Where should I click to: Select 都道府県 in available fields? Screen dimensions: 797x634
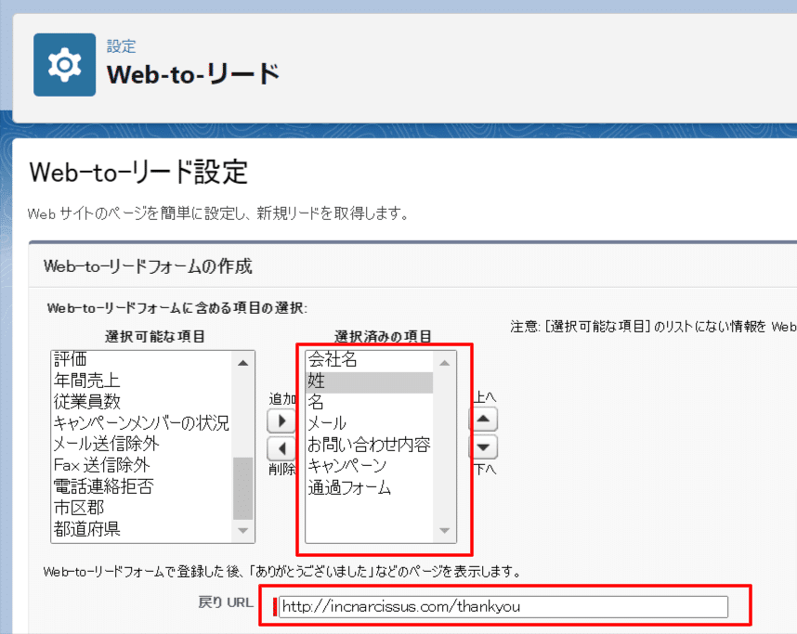point(142,529)
